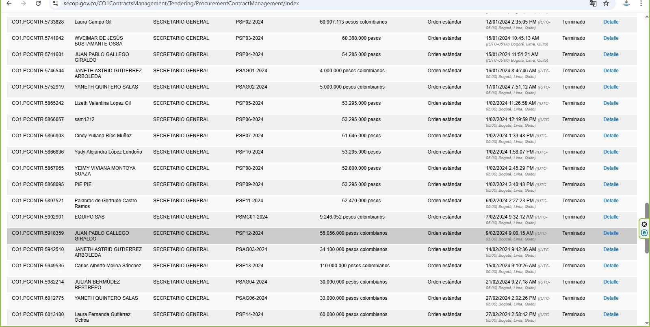Viewport: 650px width, 327px height.
Task: Open site information icon in address bar
Action: [x=56, y=4]
